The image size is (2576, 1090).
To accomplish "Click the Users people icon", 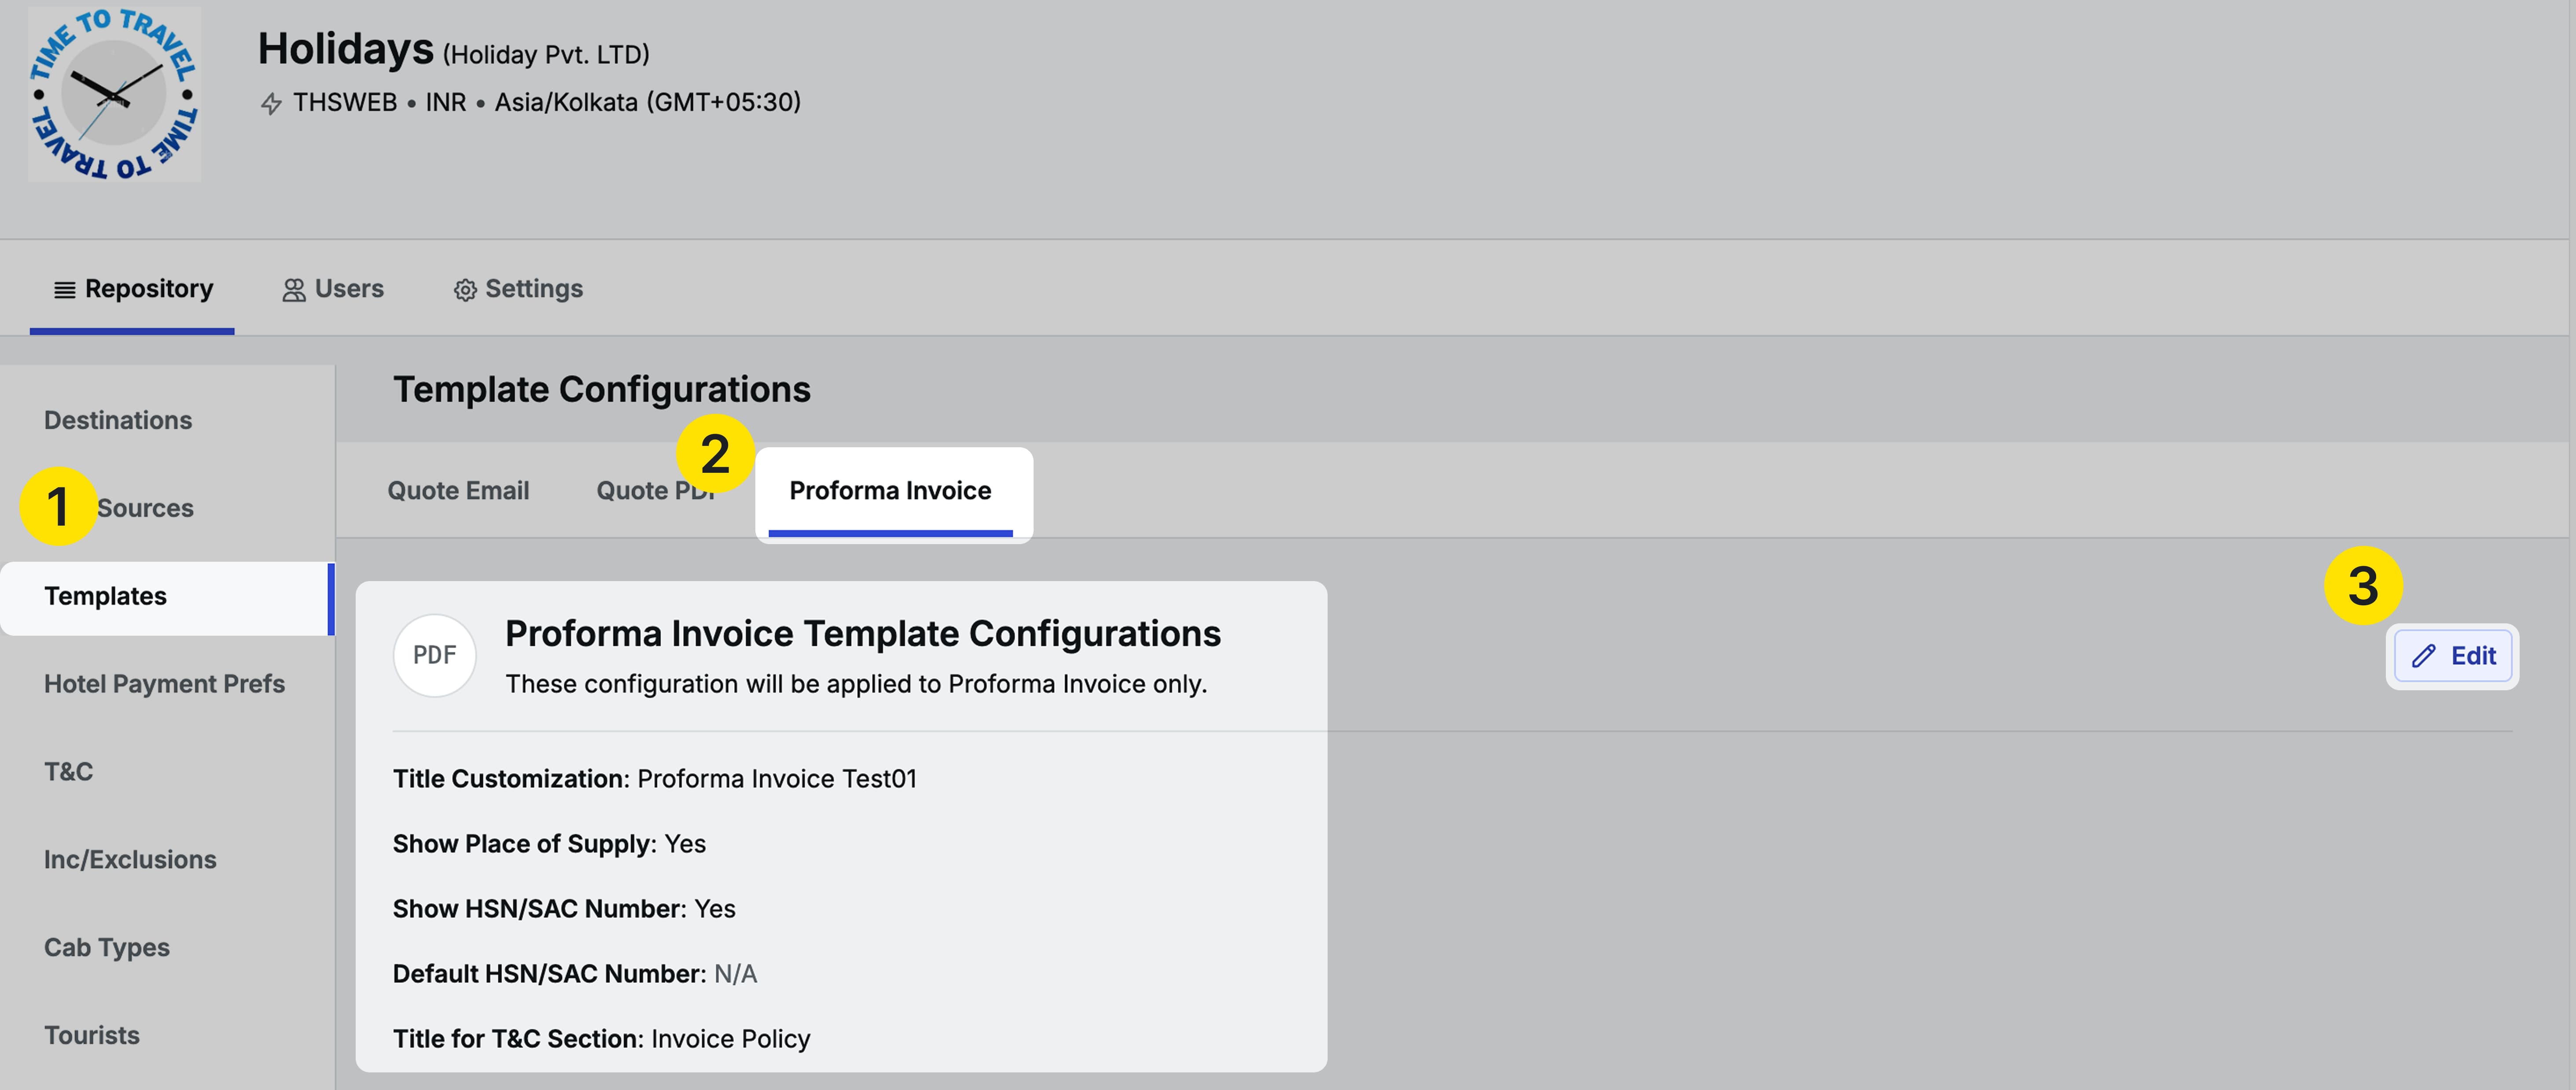I will coord(293,290).
